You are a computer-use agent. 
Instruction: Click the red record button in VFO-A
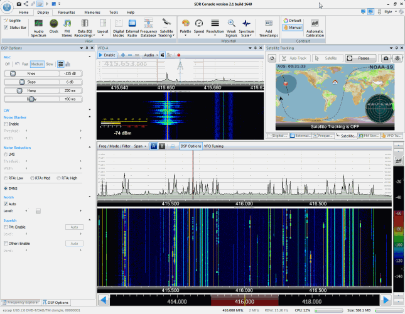(179, 55)
